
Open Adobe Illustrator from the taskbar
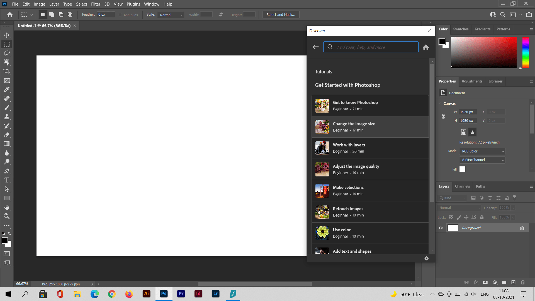(146, 294)
